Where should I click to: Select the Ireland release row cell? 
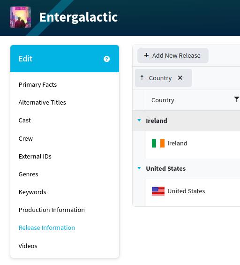[x=193, y=145]
